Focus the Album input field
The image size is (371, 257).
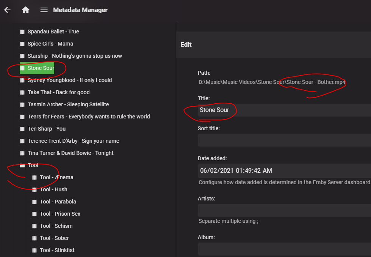coord(284,249)
